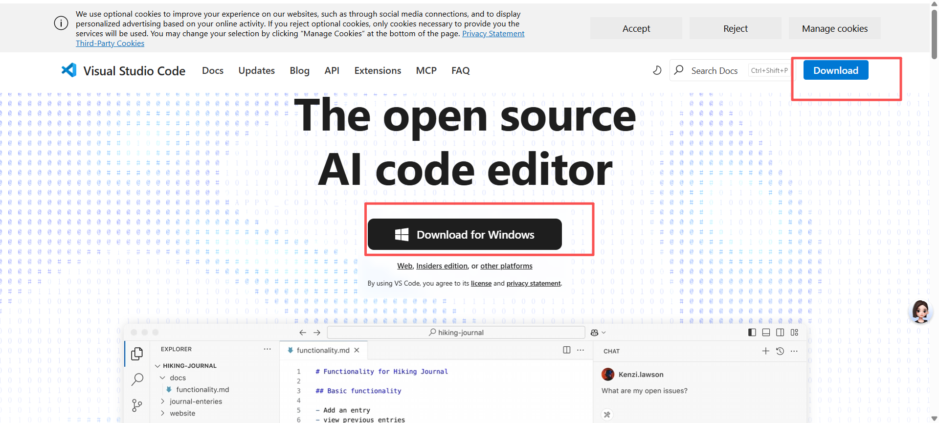The height and width of the screenshot is (423, 939).
Task: Expand the journal-enteries folder
Action: coord(162,401)
